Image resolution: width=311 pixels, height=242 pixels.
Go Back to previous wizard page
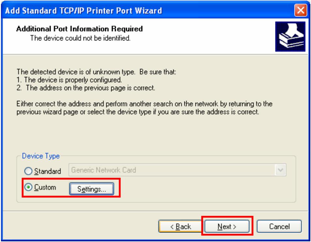(180, 226)
